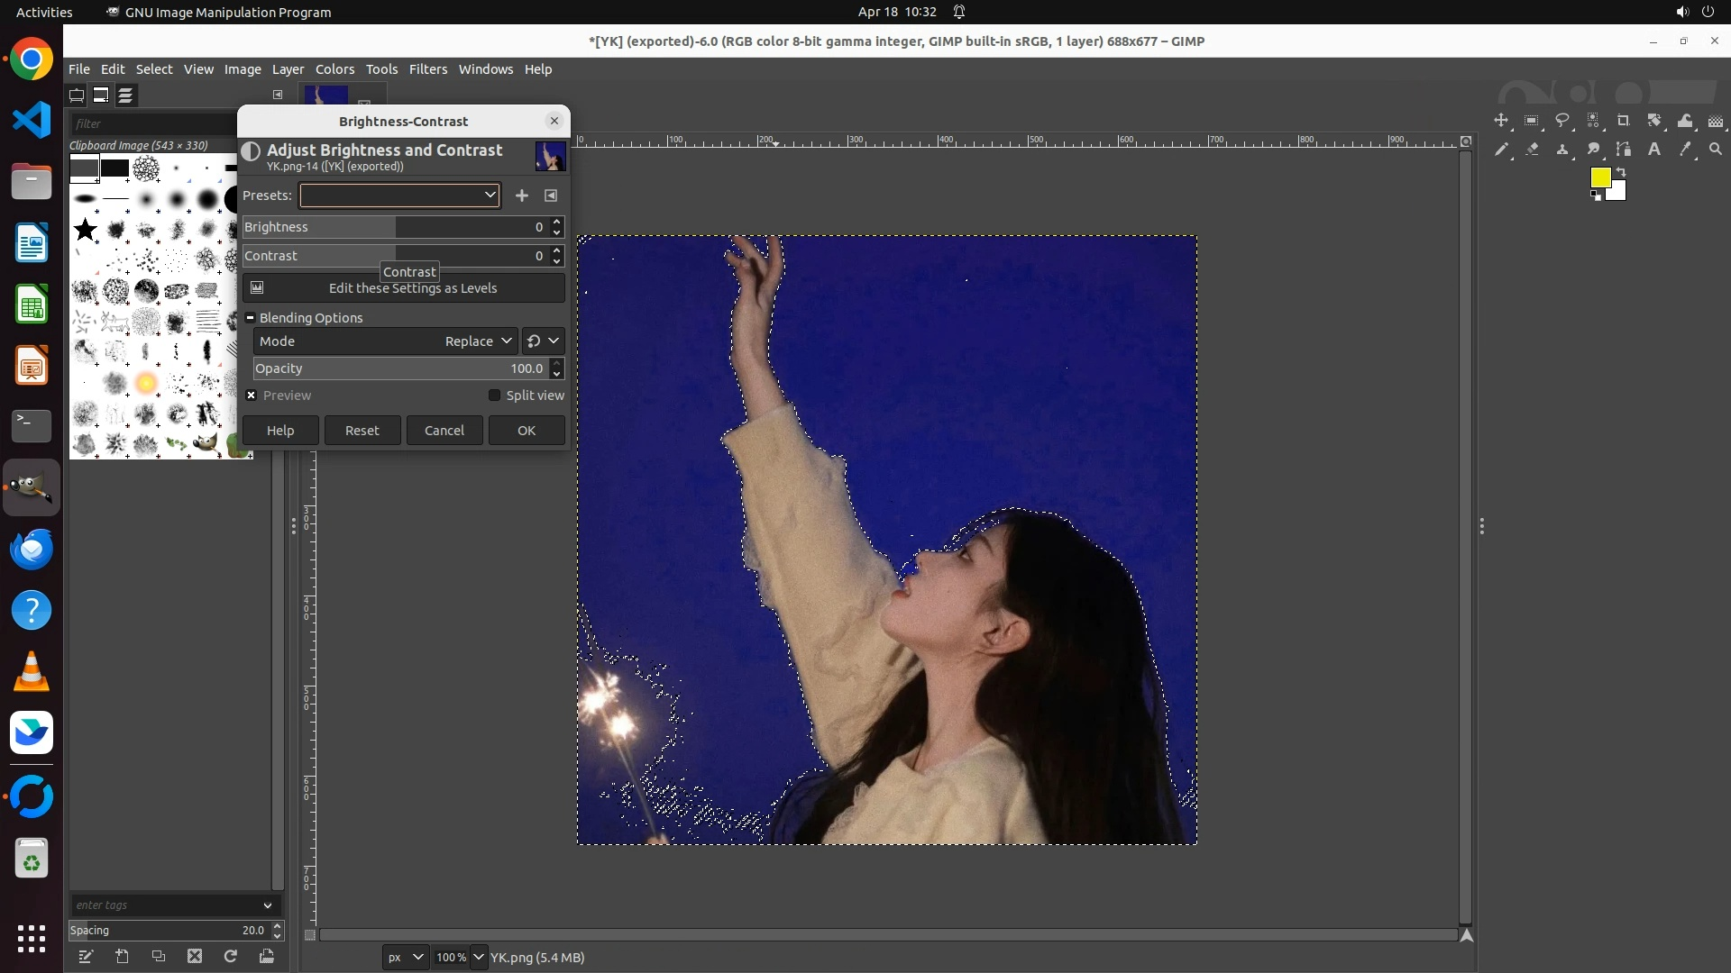Screen dimensions: 1731x973
Task: Select the Text tool
Action: (x=1654, y=150)
